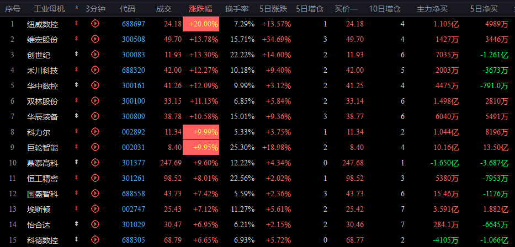Select the 双林股份 stock name
Screen dimensions: 515x247
[43, 101]
